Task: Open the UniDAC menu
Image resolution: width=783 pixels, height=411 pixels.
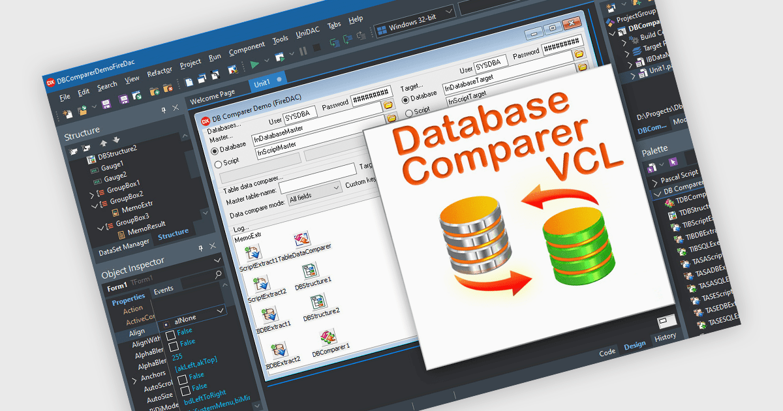Action: [307, 32]
